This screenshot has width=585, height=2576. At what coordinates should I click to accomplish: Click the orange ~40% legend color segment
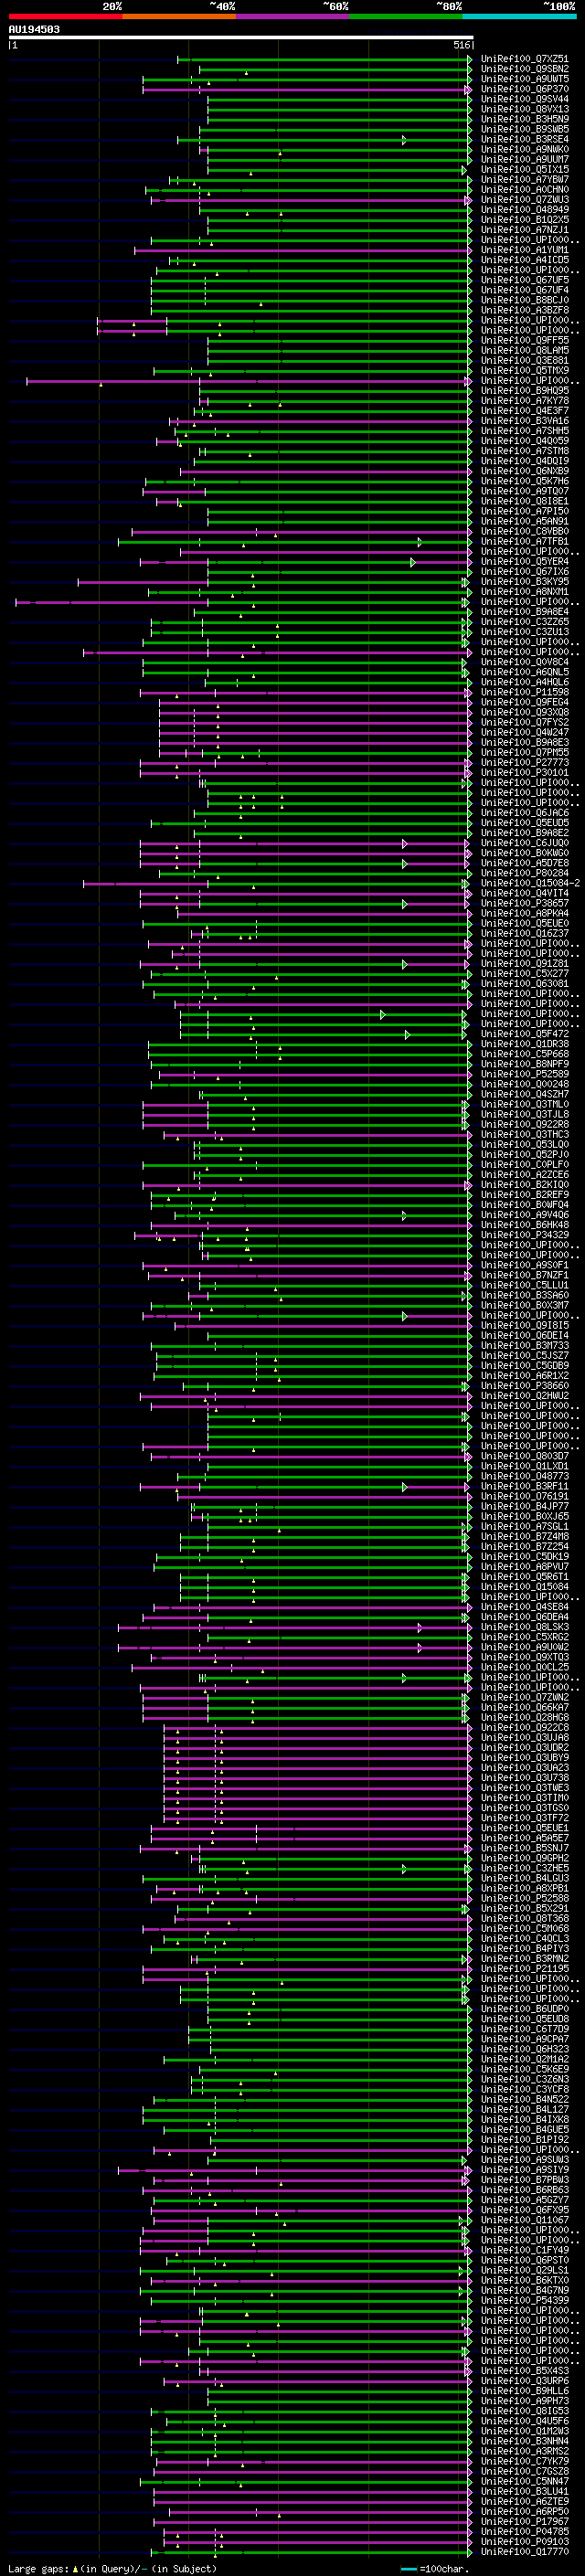pos(179,16)
